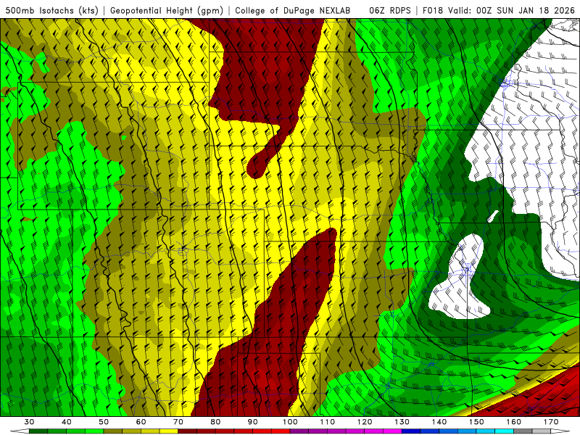580x435 pixels.
Task: Click the '170' label on the color scale
Action: click(x=551, y=422)
